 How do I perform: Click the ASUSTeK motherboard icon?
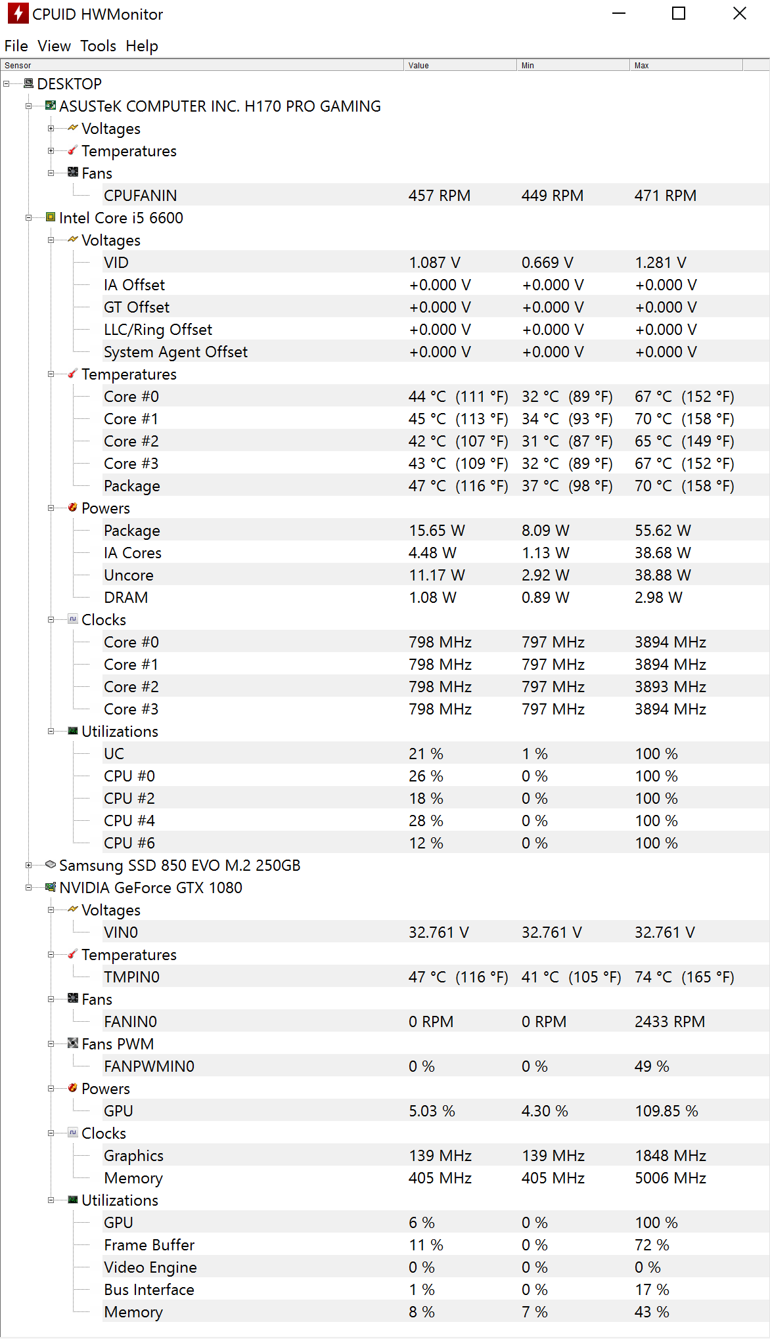51,106
